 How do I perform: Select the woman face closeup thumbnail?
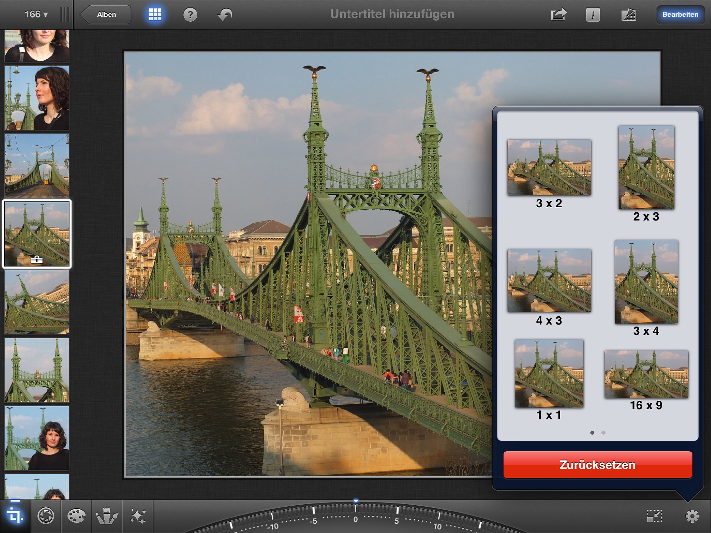pos(37,46)
